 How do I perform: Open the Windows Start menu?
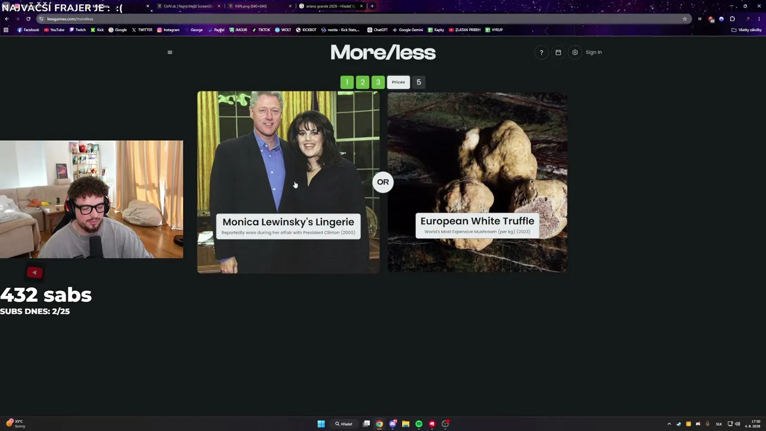pos(321,424)
